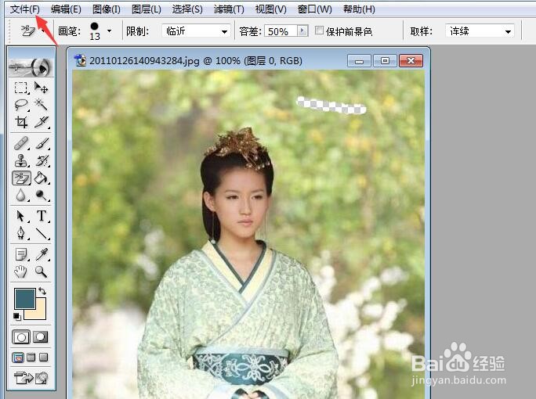Open the 帮助(H) menu
Image resolution: width=536 pixels, height=399 pixels.
tap(359, 9)
